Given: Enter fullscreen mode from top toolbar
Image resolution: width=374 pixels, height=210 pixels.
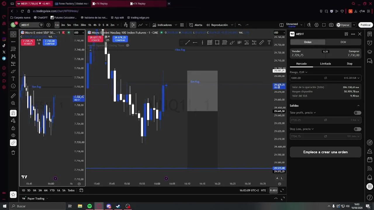Looking at the screenshot, I should pyautogui.click(x=324, y=25).
